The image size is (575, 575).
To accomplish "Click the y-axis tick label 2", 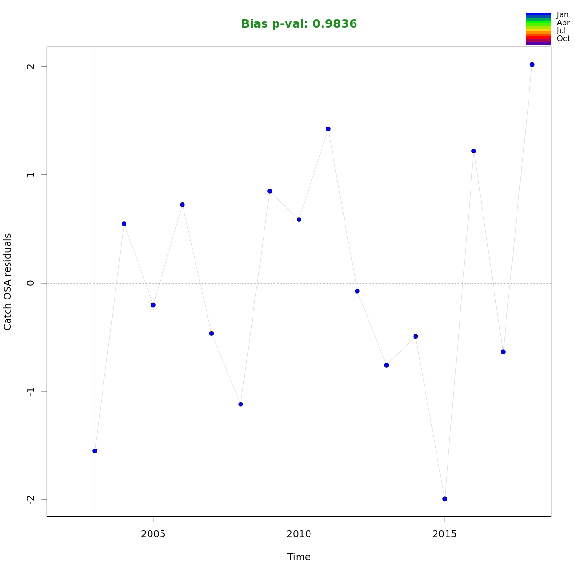I will (31, 66).
